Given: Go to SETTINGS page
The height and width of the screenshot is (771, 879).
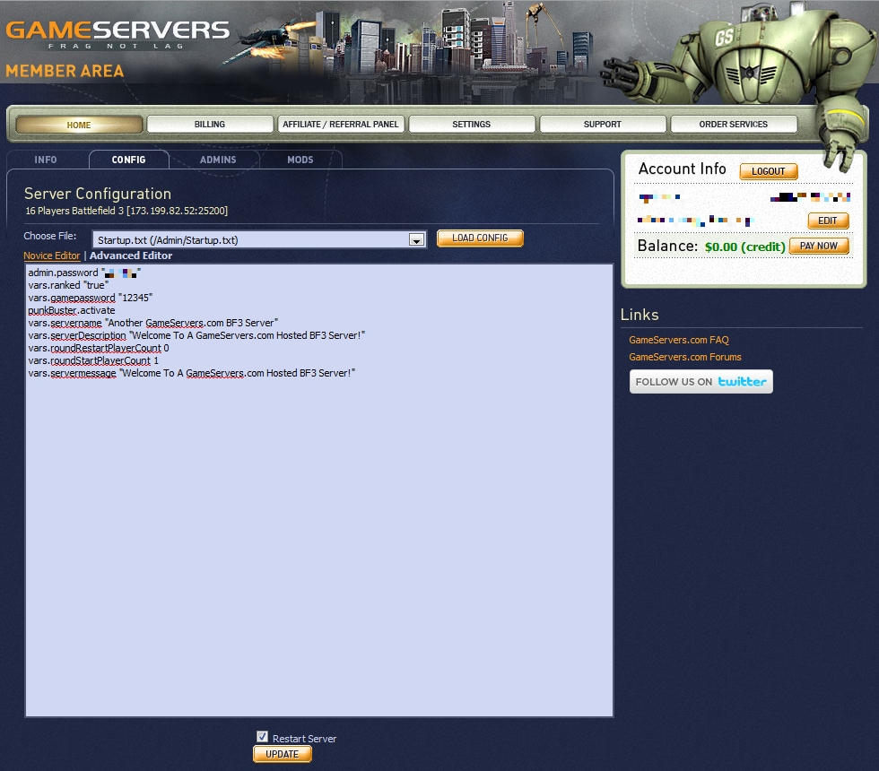Looking at the screenshot, I should 472,125.
